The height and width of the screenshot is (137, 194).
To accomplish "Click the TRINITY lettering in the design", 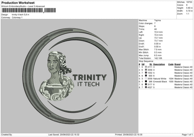I will pos(90,78).
